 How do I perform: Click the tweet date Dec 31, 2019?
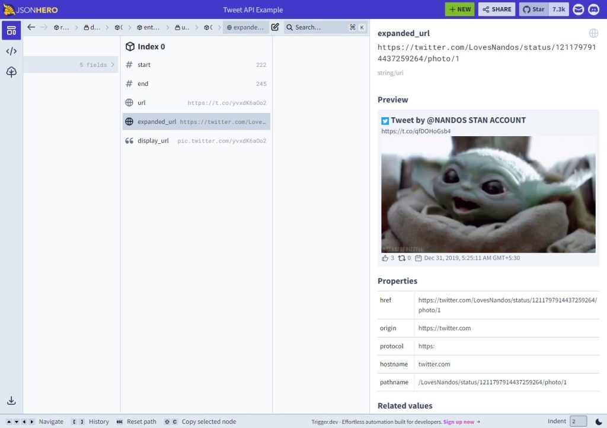coord(472,258)
